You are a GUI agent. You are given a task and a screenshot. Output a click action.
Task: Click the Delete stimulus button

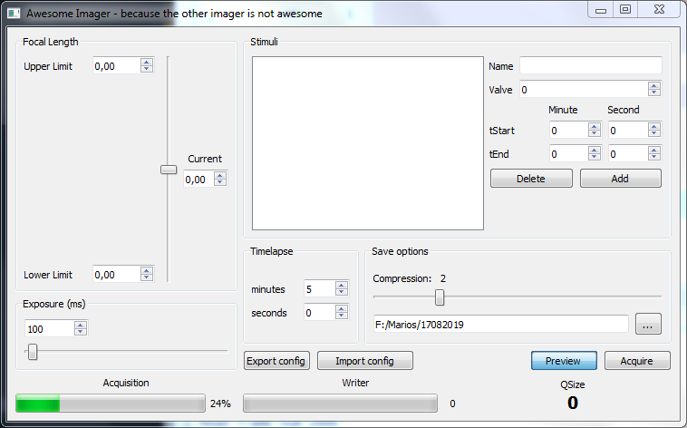coord(531,179)
